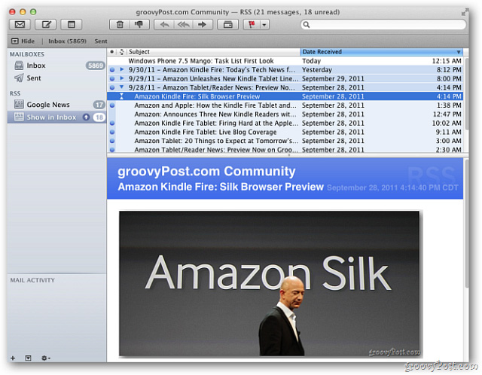Collapse the 9/28/11 Amazon Tablet thread
Image resolution: width=482 pixels, height=375 pixels.
122,87
